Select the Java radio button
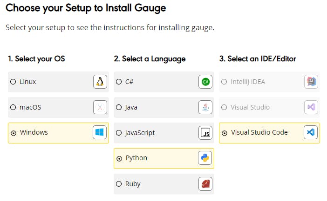Viewport: 327px width, 201px height. point(119,107)
